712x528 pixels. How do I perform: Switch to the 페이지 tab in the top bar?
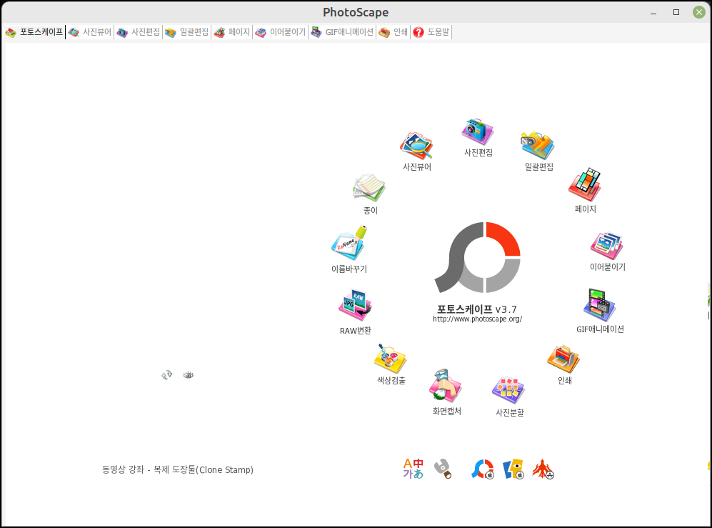click(232, 32)
